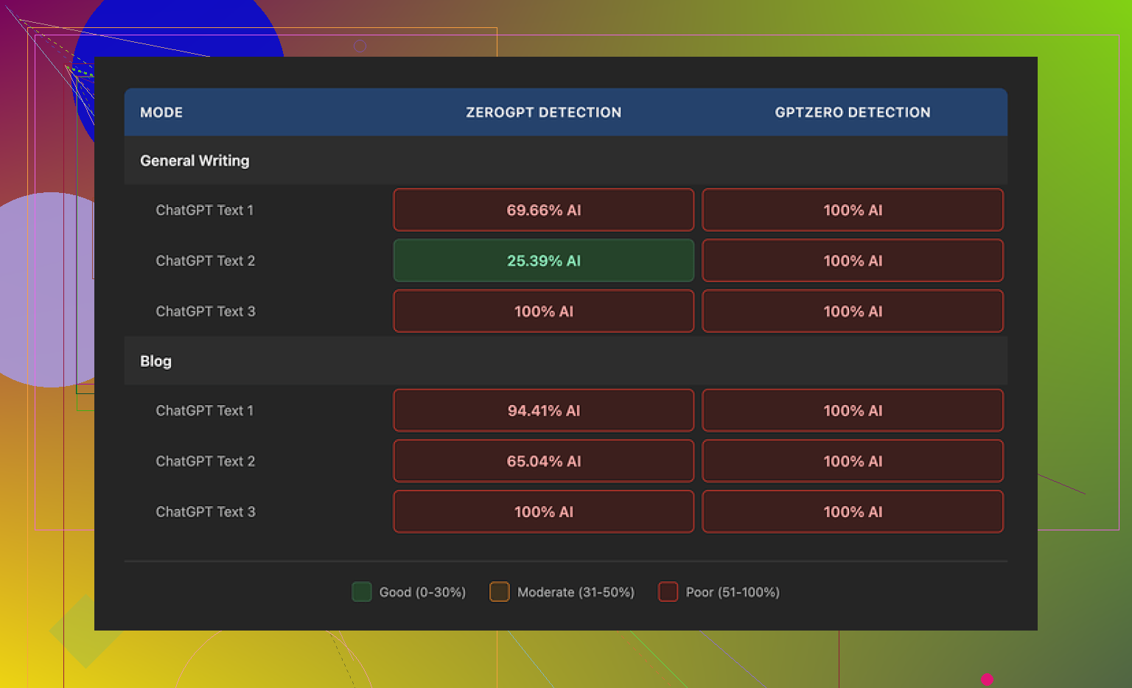Click the 65.04% AI result cell
The image size is (1132, 688).
pyautogui.click(x=543, y=461)
